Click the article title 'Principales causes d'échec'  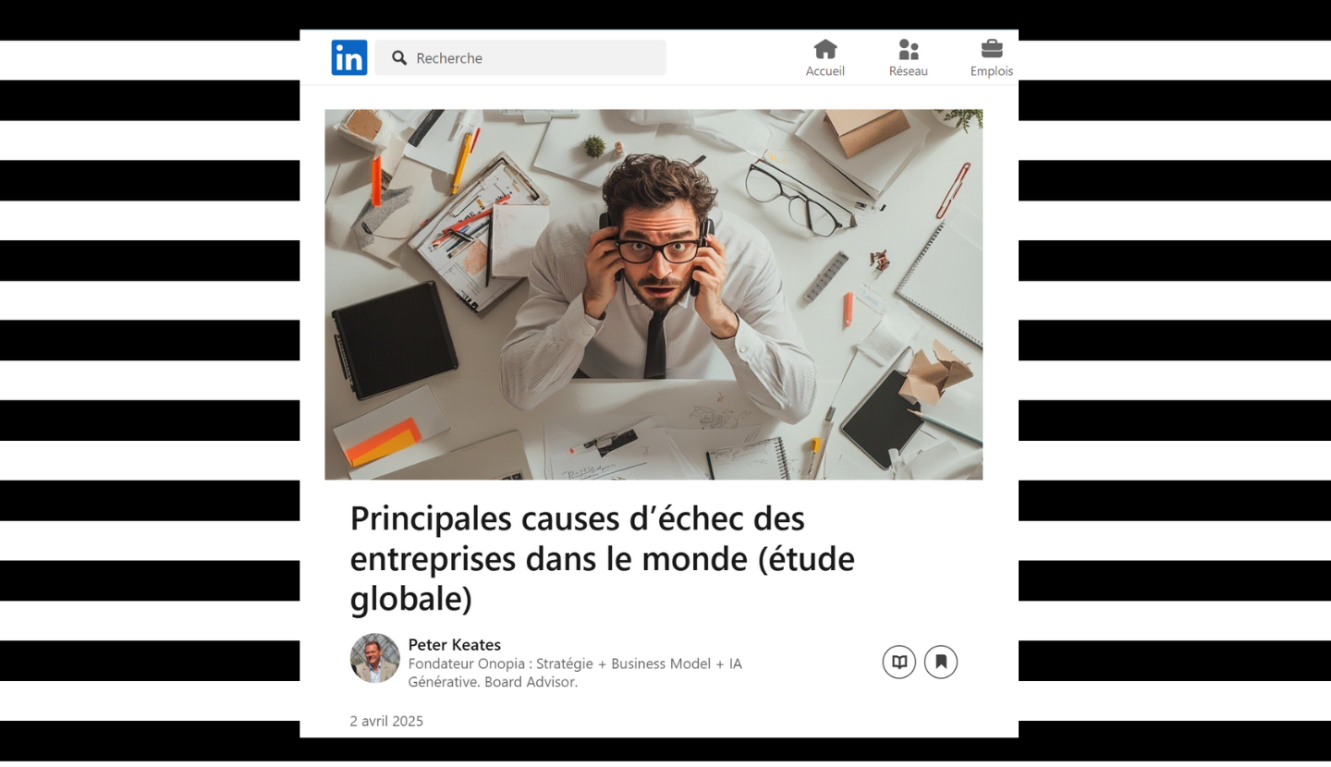(603, 558)
